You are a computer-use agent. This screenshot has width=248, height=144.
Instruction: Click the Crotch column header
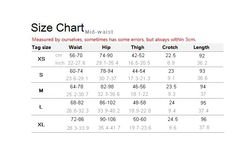click(170, 47)
